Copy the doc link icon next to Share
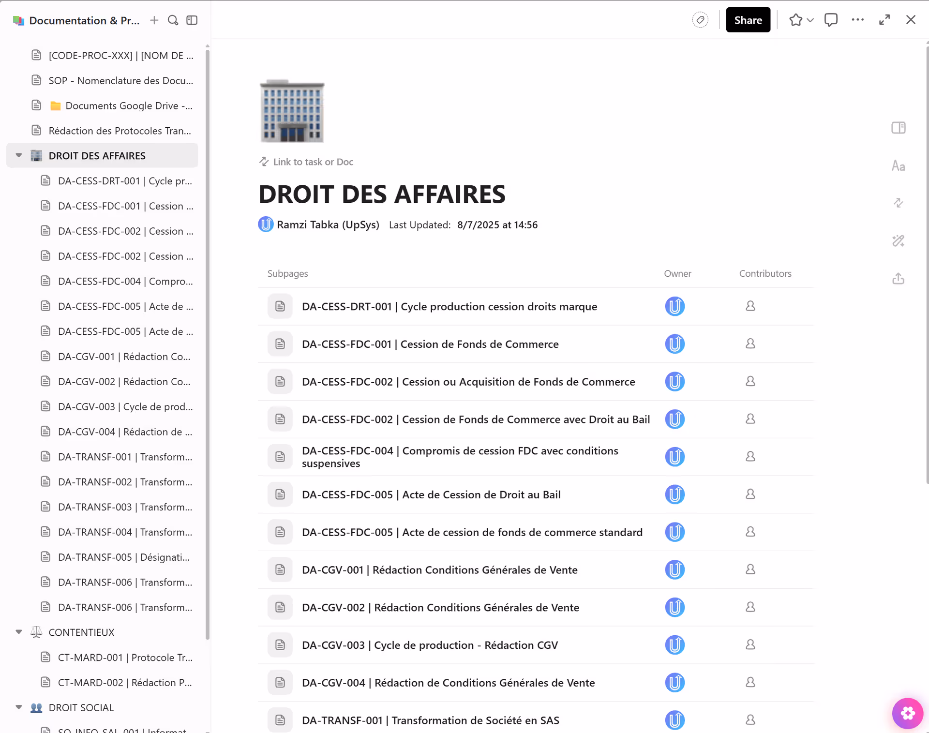The width and height of the screenshot is (929, 733). (x=700, y=20)
